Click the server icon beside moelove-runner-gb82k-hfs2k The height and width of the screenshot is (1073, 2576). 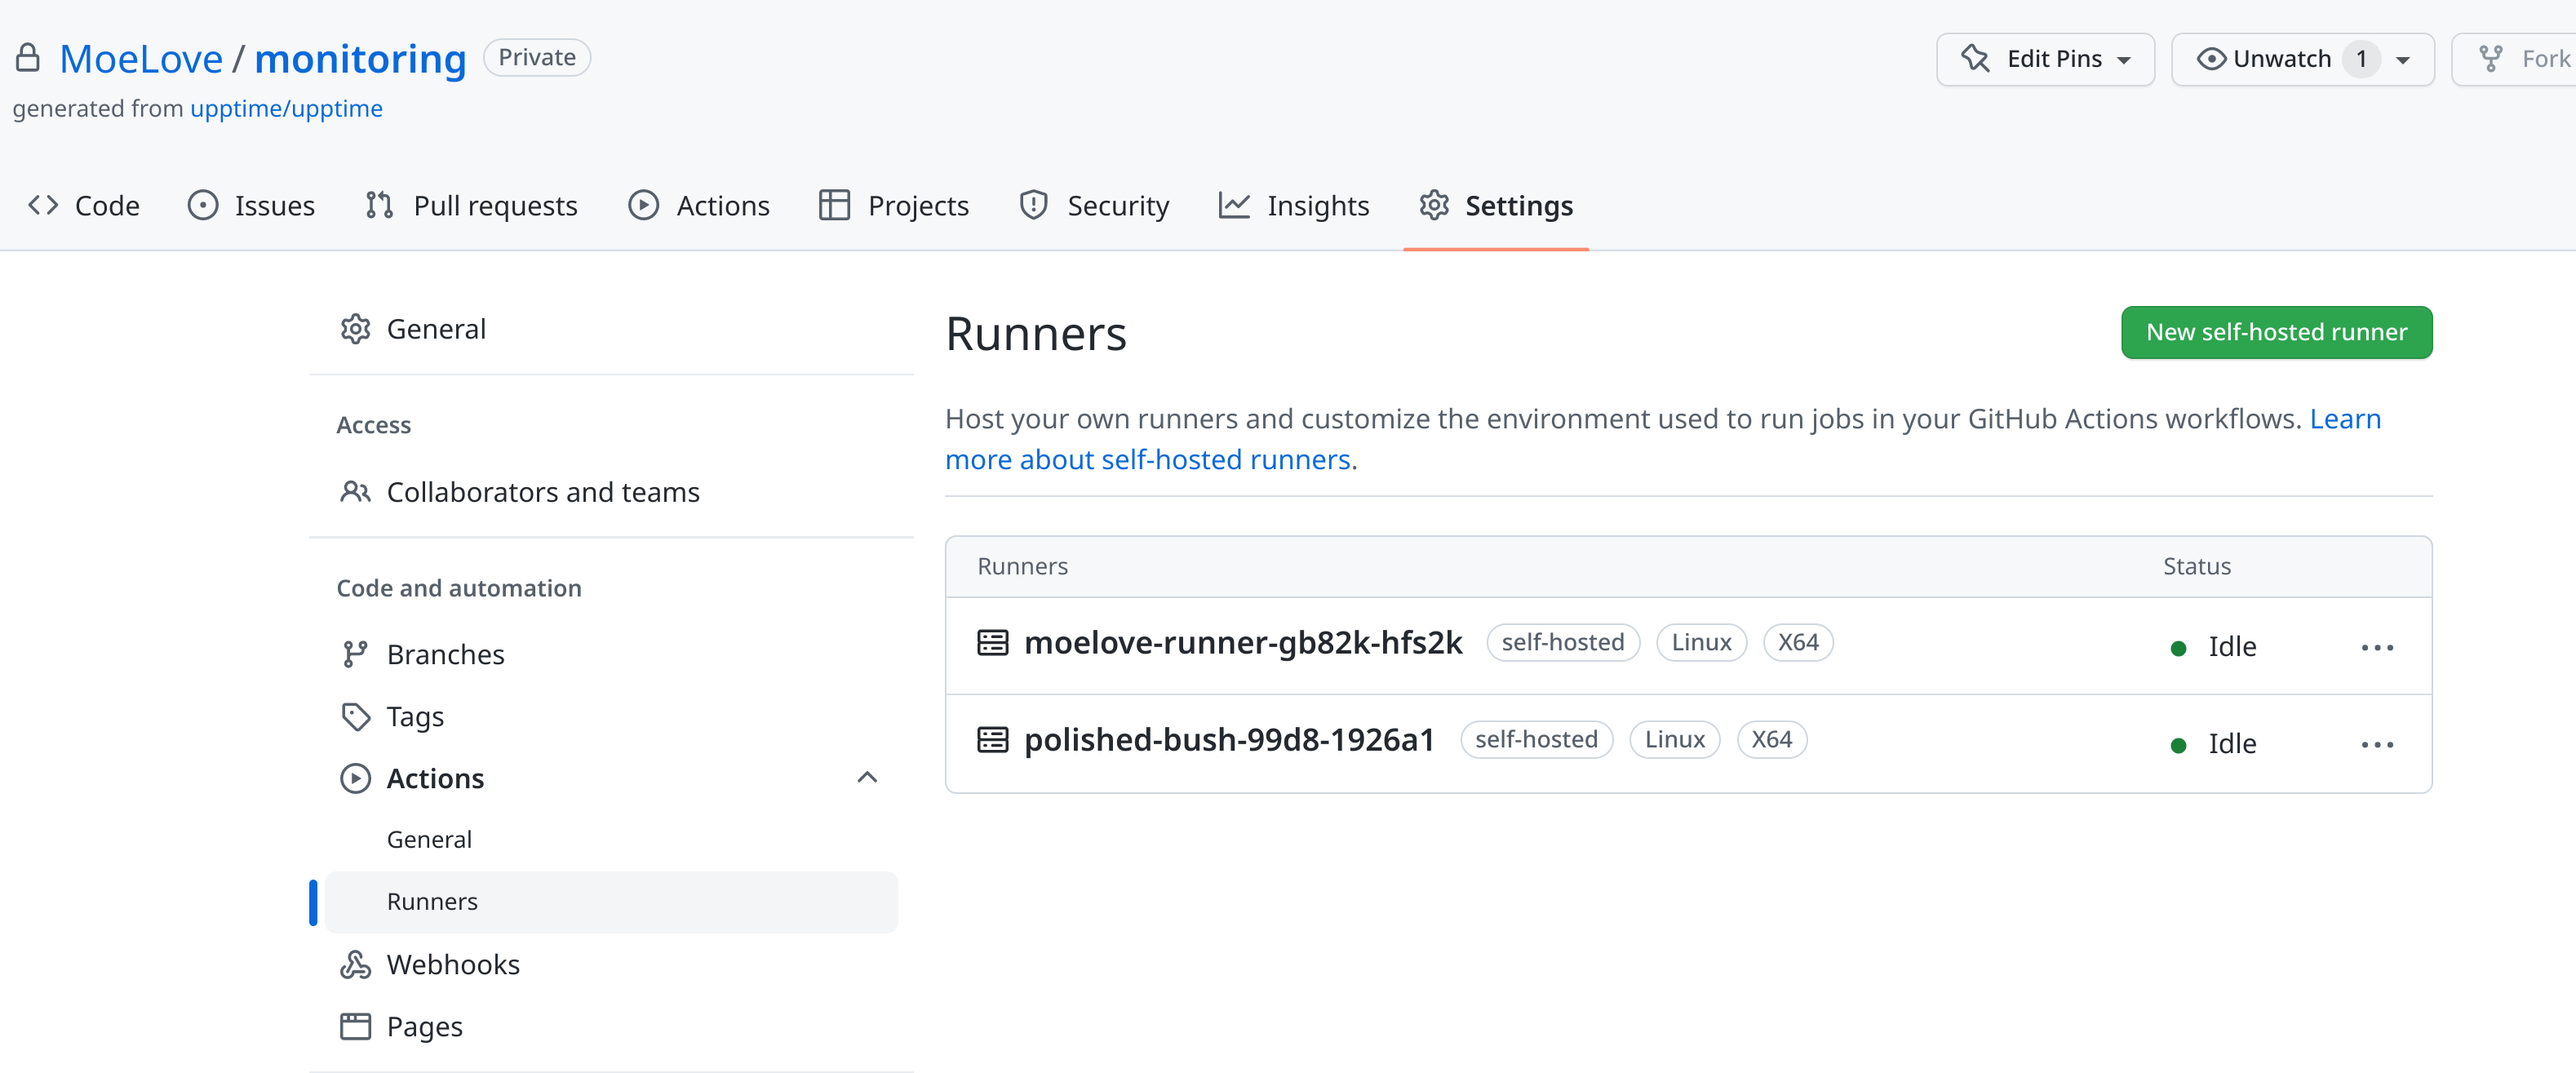[x=992, y=642]
